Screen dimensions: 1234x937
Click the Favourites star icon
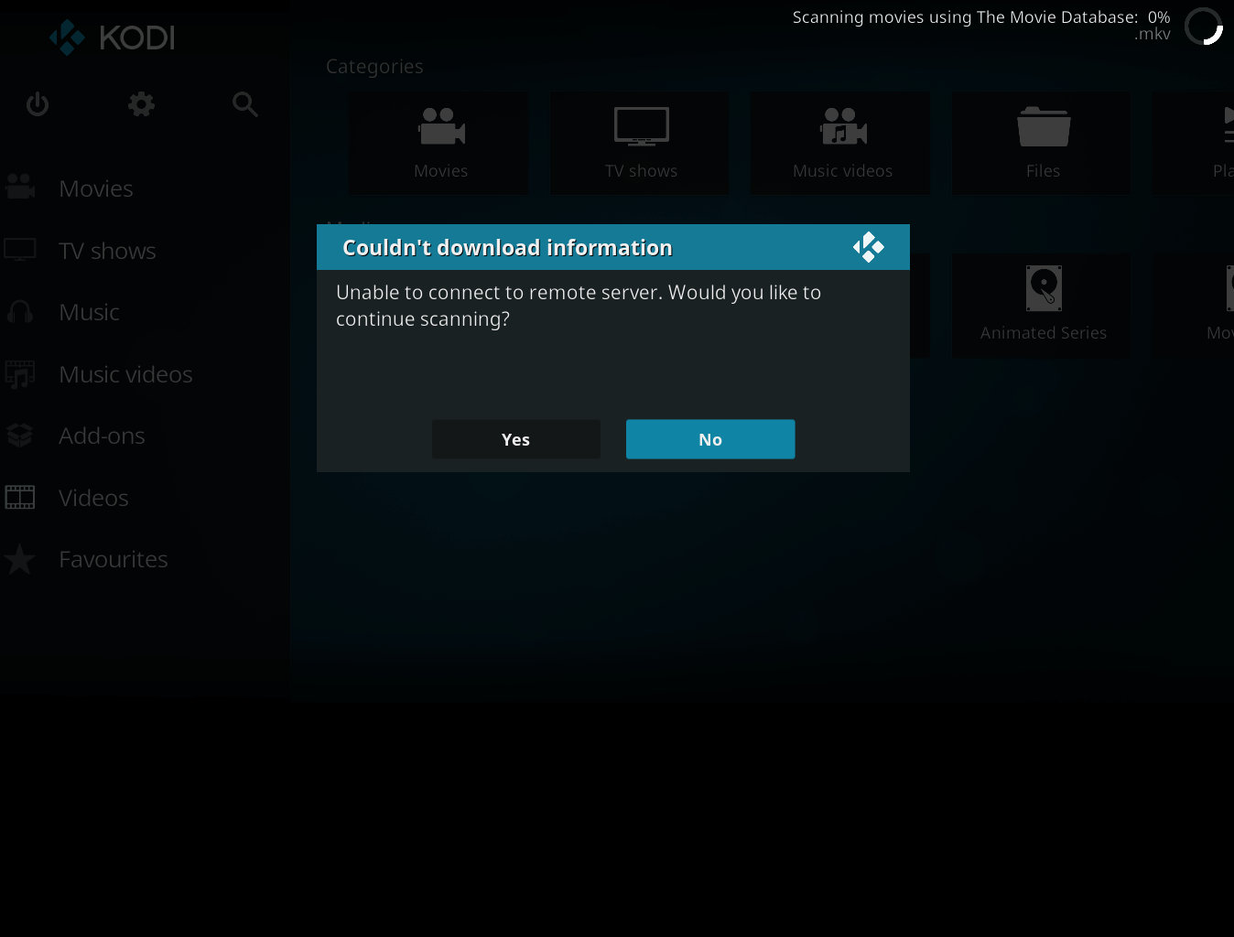(20, 559)
